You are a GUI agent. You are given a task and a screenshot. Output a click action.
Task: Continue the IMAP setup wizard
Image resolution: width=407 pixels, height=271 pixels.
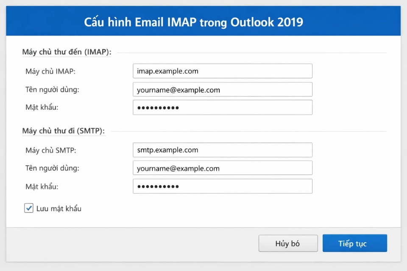click(355, 243)
